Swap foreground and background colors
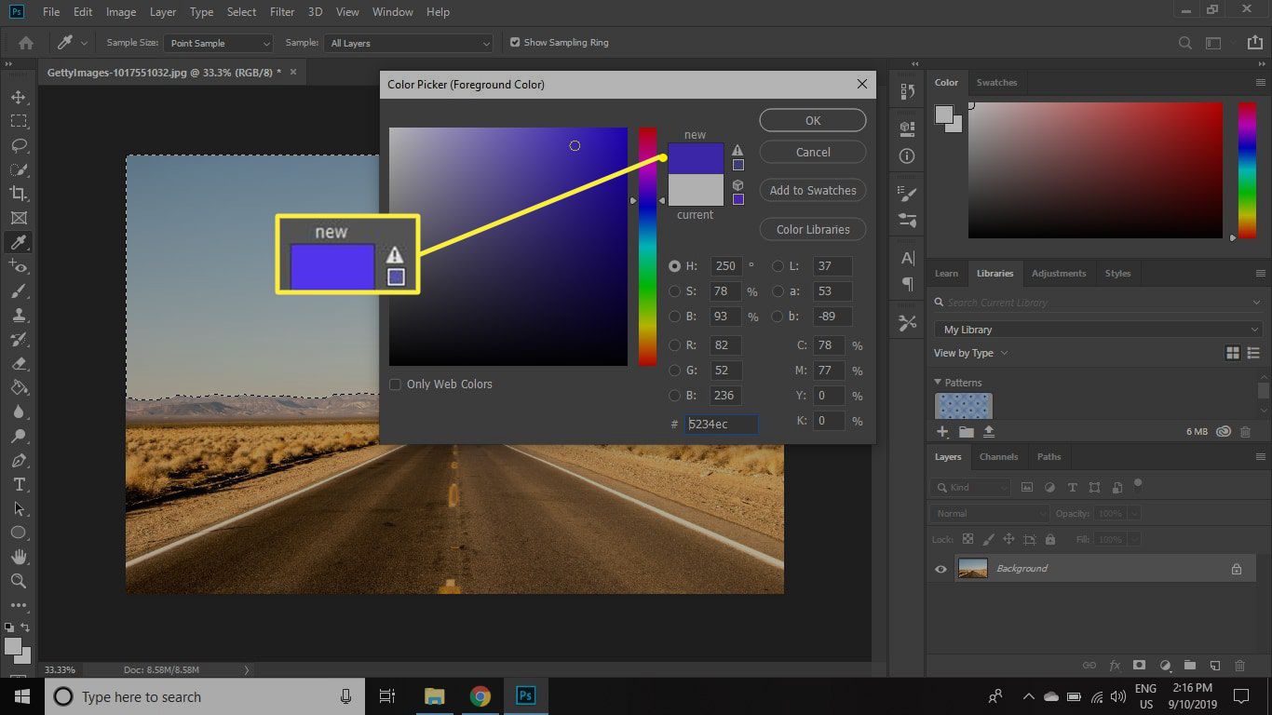 click(25, 628)
